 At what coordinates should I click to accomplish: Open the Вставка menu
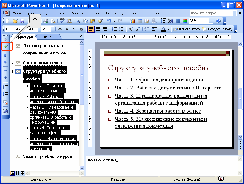tap(60, 13)
